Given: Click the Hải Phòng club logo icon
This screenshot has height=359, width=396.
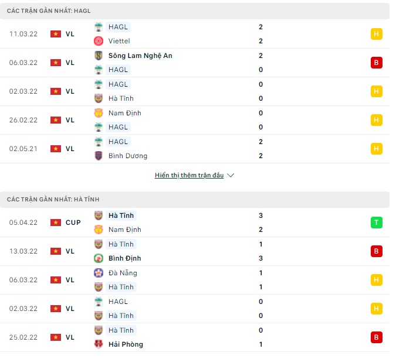Looking at the screenshot, I should pos(99,344).
